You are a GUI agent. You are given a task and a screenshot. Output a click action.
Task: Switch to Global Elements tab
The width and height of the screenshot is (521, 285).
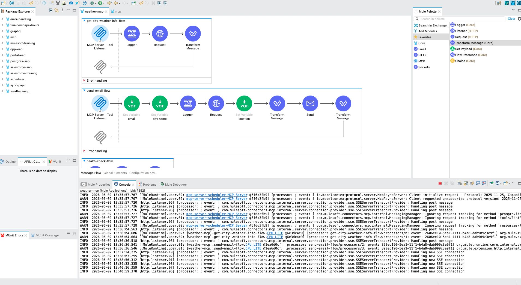point(115,173)
